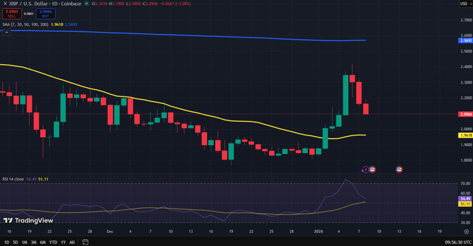
Task: Click the lightning bolt event marker
Action: pyautogui.click(x=365, y=170)
